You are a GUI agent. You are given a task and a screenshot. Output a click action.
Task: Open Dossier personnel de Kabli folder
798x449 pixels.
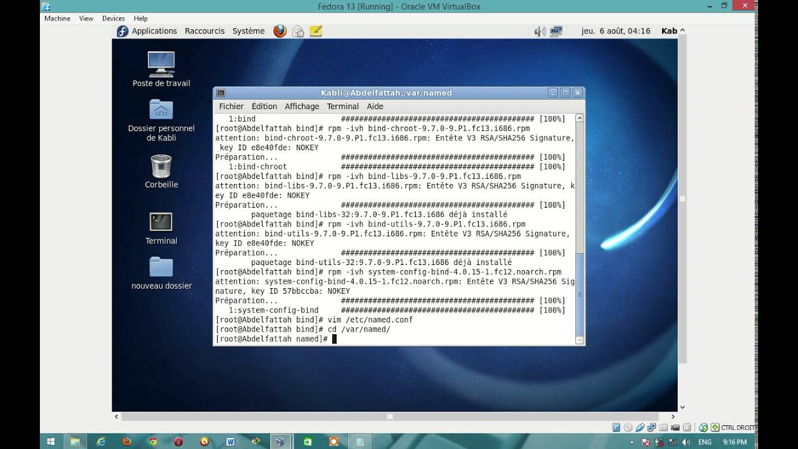tap(161, 120)
